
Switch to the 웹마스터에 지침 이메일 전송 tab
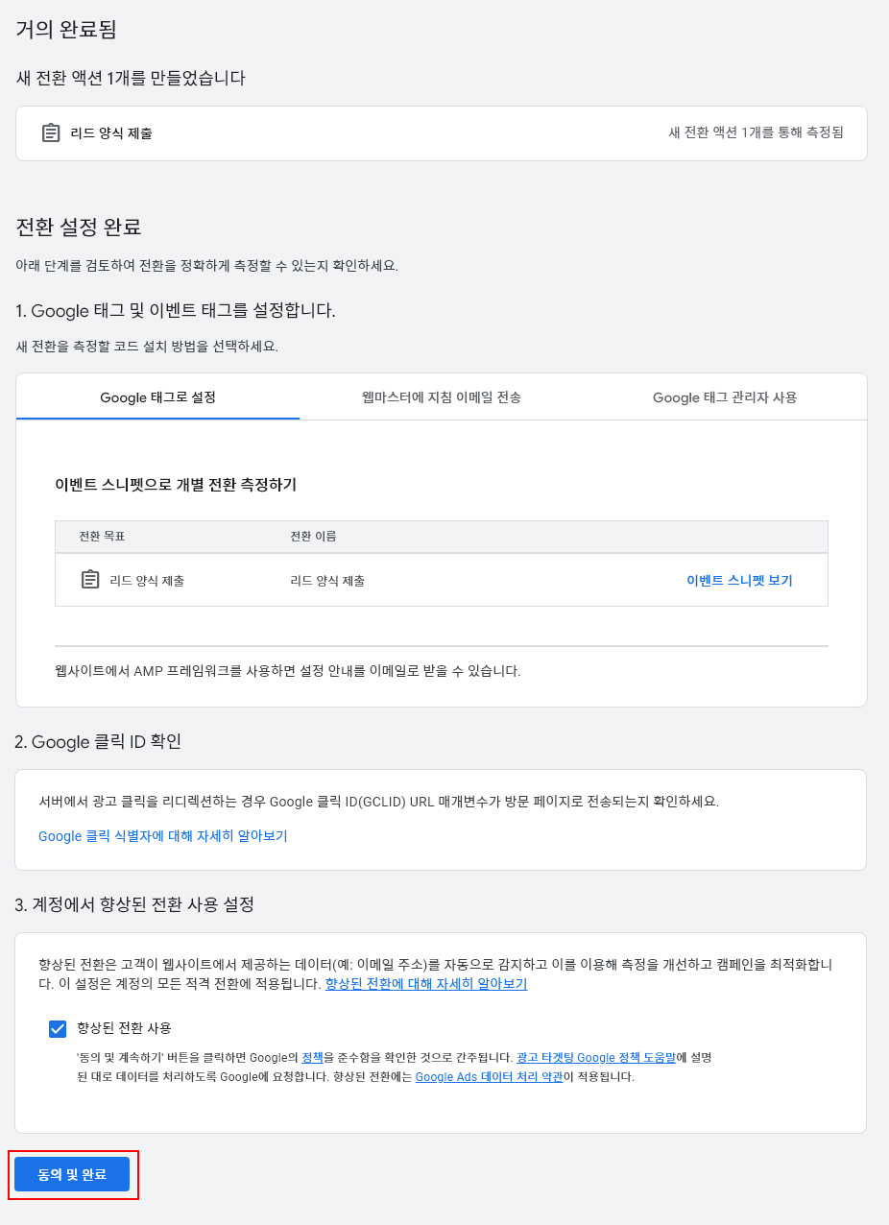442,397
